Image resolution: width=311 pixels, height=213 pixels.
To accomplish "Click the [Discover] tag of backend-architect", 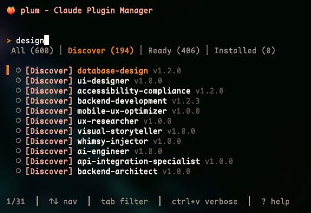I will click(49, 171).
